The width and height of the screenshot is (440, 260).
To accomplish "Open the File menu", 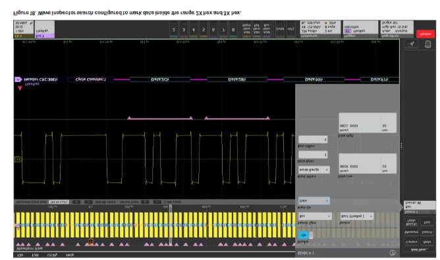I will (x=20, y=255).
